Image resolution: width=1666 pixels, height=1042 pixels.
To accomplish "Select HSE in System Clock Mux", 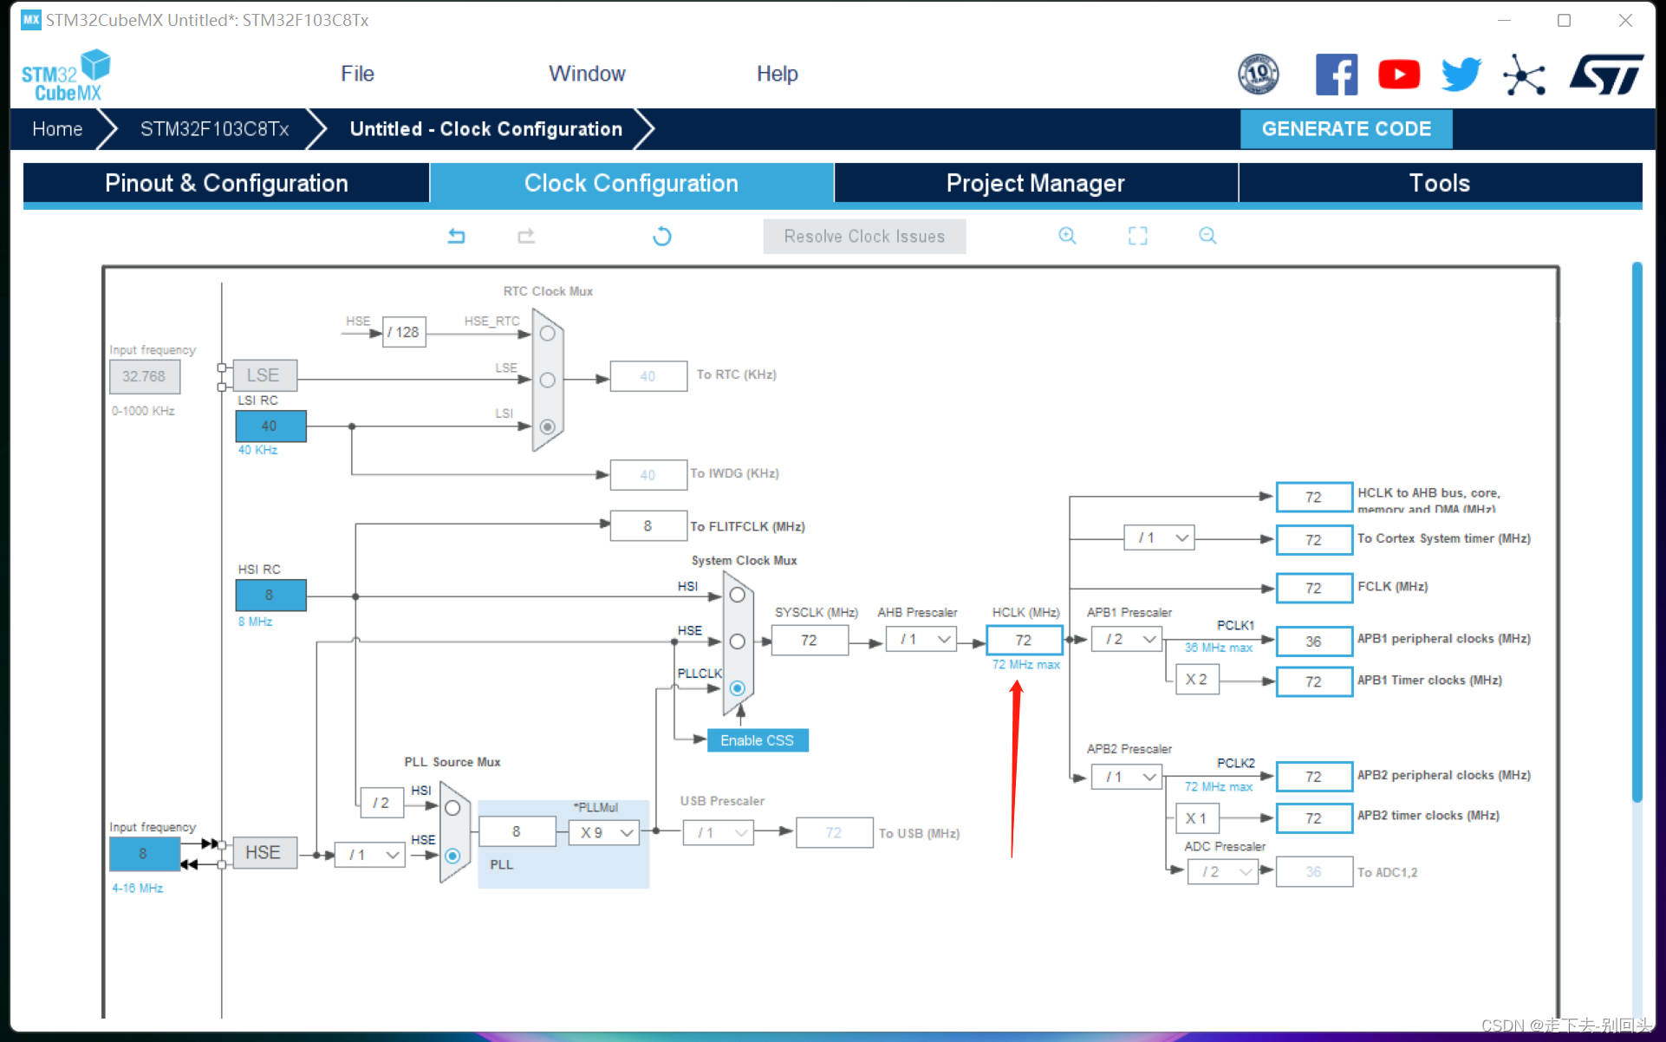I will pyautogui.click(x=738, y=641).
